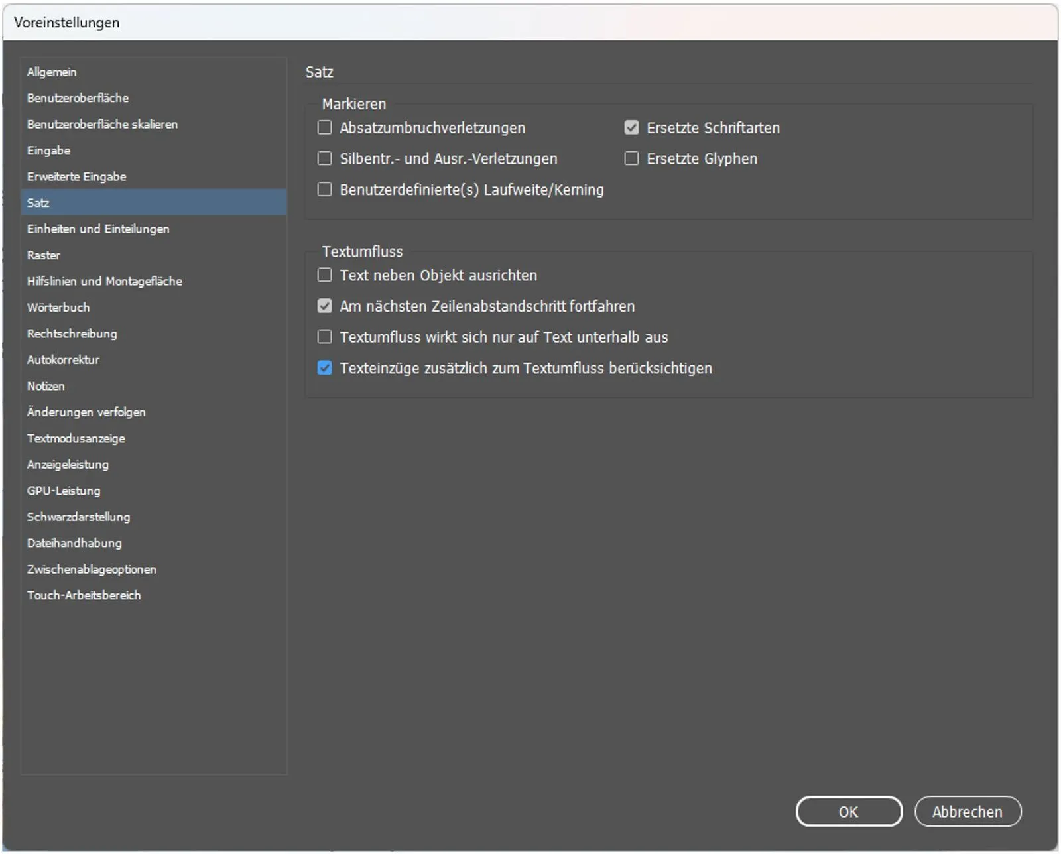The image size is (1061, 854).
Task: Toggle Silbentr.- und Ausr.-Verletzungen checkbox
Action: pyautogui.click(x=324, y=158)
